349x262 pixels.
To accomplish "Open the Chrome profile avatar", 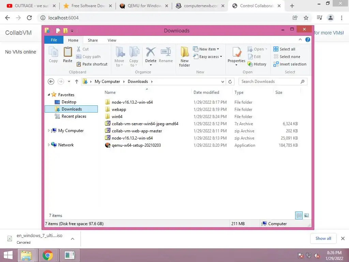I will click(331, 18).
